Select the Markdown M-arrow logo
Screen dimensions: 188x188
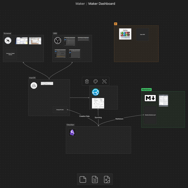click(x=150, y=98)
